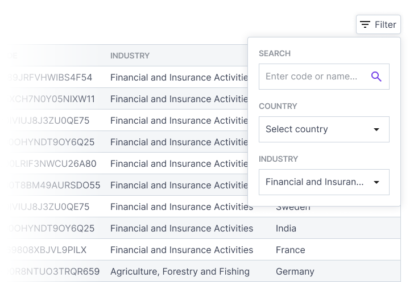Click Financial and Insurance Activities in India row
This screenshot has height=282, width=418.
pyautogui.click(x=182, y=228)
